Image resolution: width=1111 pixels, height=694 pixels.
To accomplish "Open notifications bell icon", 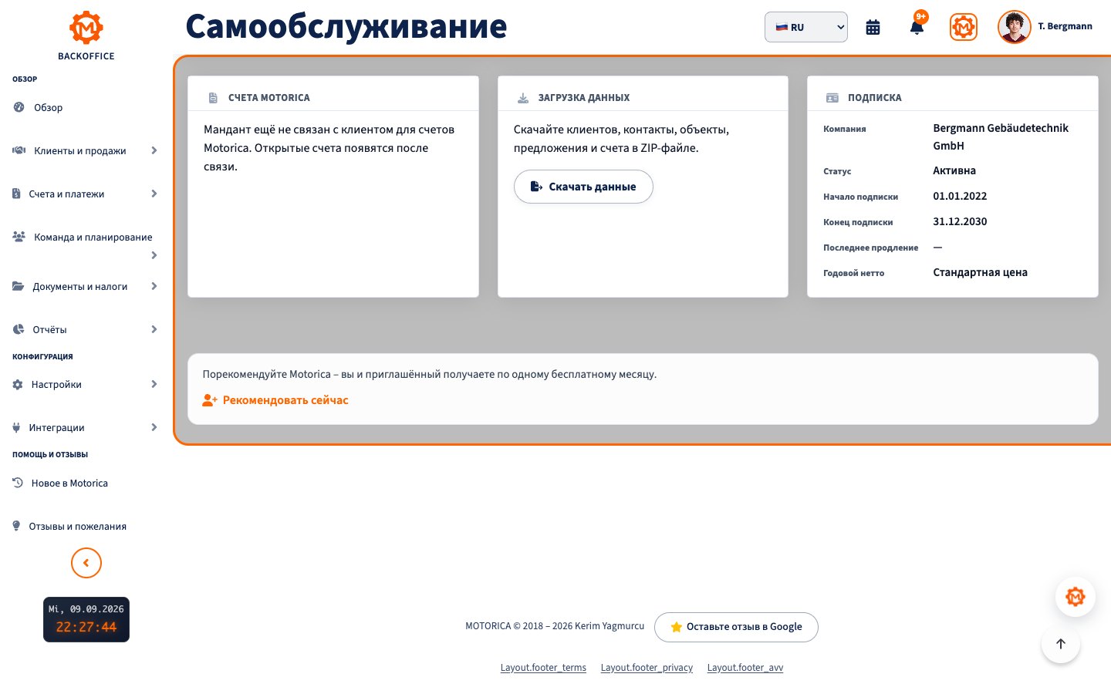I will [x=917, y=27].
